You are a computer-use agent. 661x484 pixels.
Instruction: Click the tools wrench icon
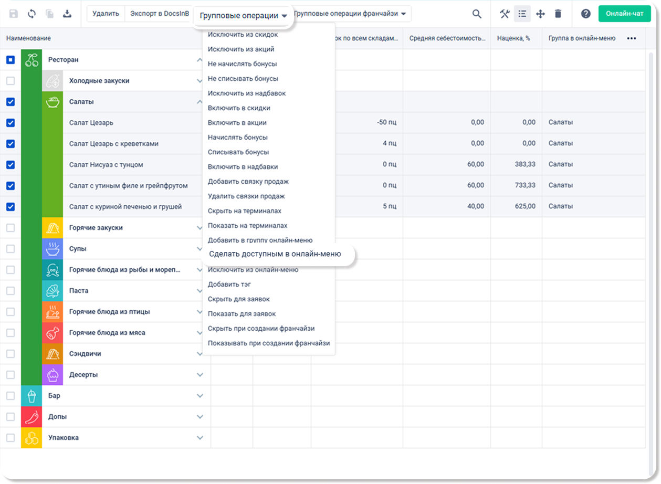click(505, 14)
